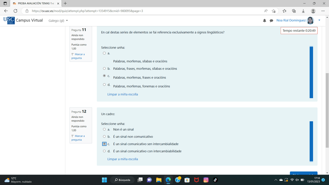Expand the user menu arrow
Viewport: 329px width, 185px height.
point(319,20)
